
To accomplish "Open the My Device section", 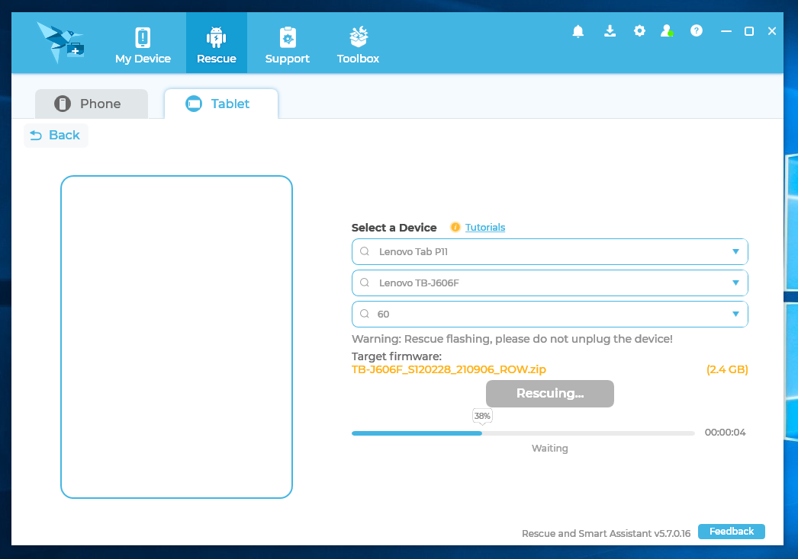I will (143, 45).
